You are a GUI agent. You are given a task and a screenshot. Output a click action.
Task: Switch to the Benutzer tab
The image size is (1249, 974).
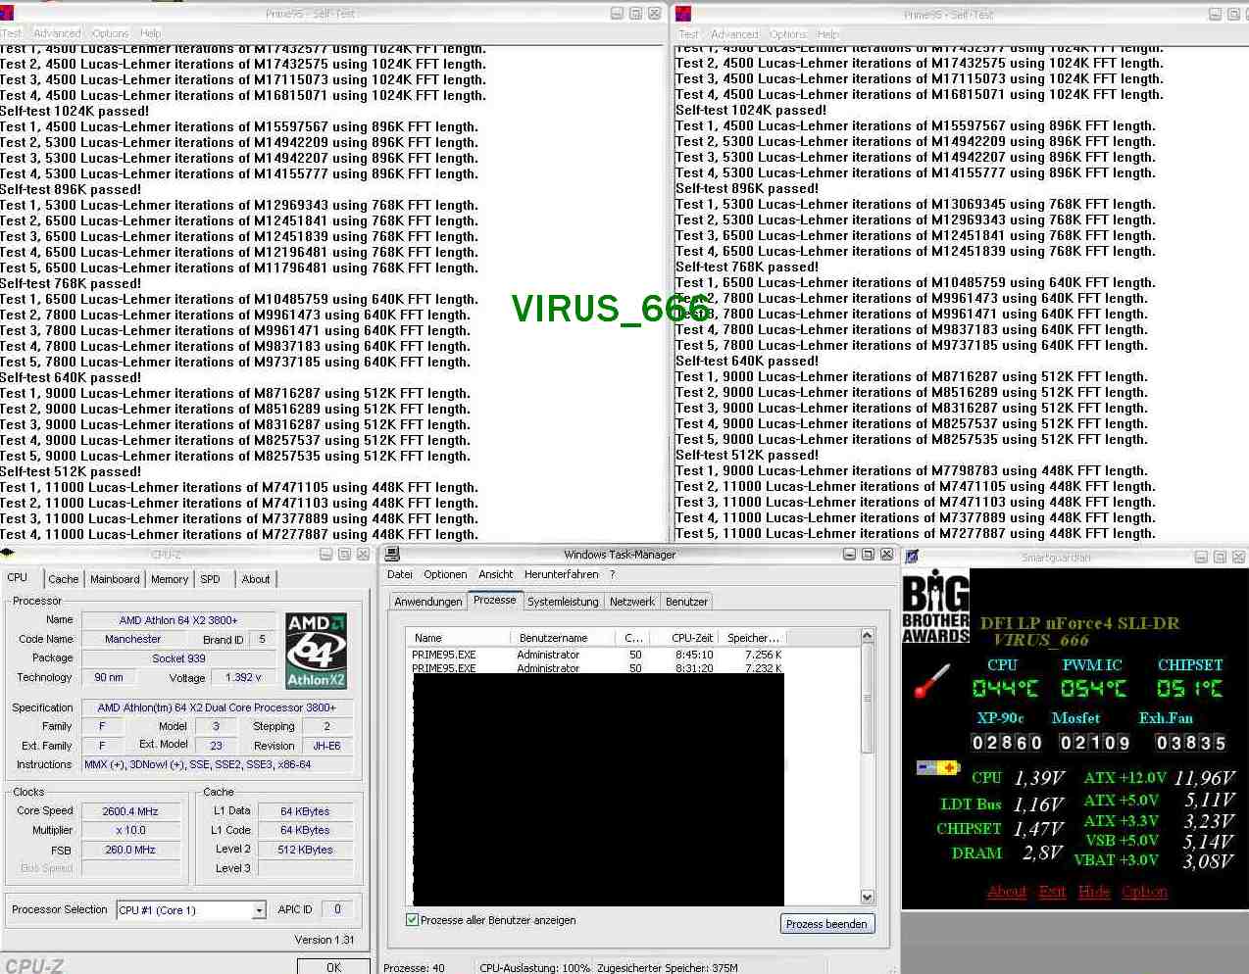(x=686, y=602)
